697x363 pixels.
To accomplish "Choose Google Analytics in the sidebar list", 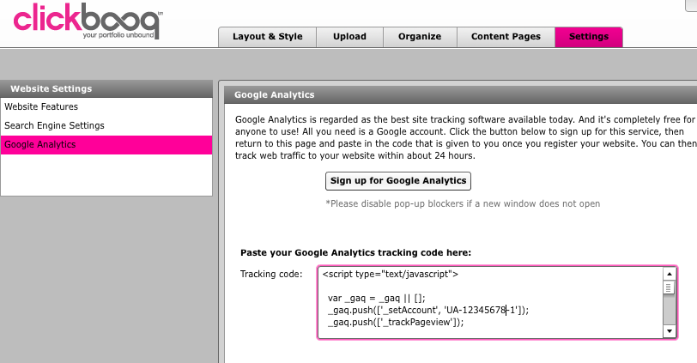I will (x=106, y=145).
